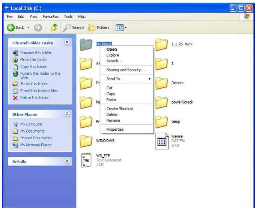Select the license DAT file icon

(162, 141)
